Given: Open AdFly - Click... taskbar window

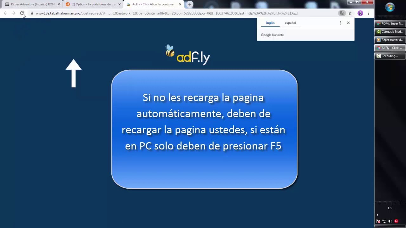Looking at the screenshot, I should [x=390, y=48].
